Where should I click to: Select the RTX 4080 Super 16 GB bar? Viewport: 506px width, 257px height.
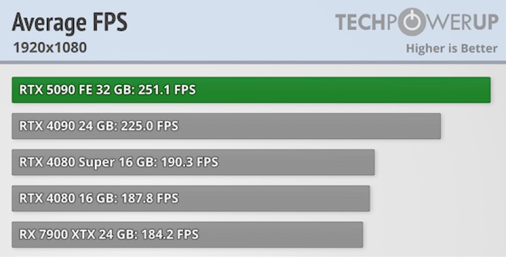(x=194, y=162)
